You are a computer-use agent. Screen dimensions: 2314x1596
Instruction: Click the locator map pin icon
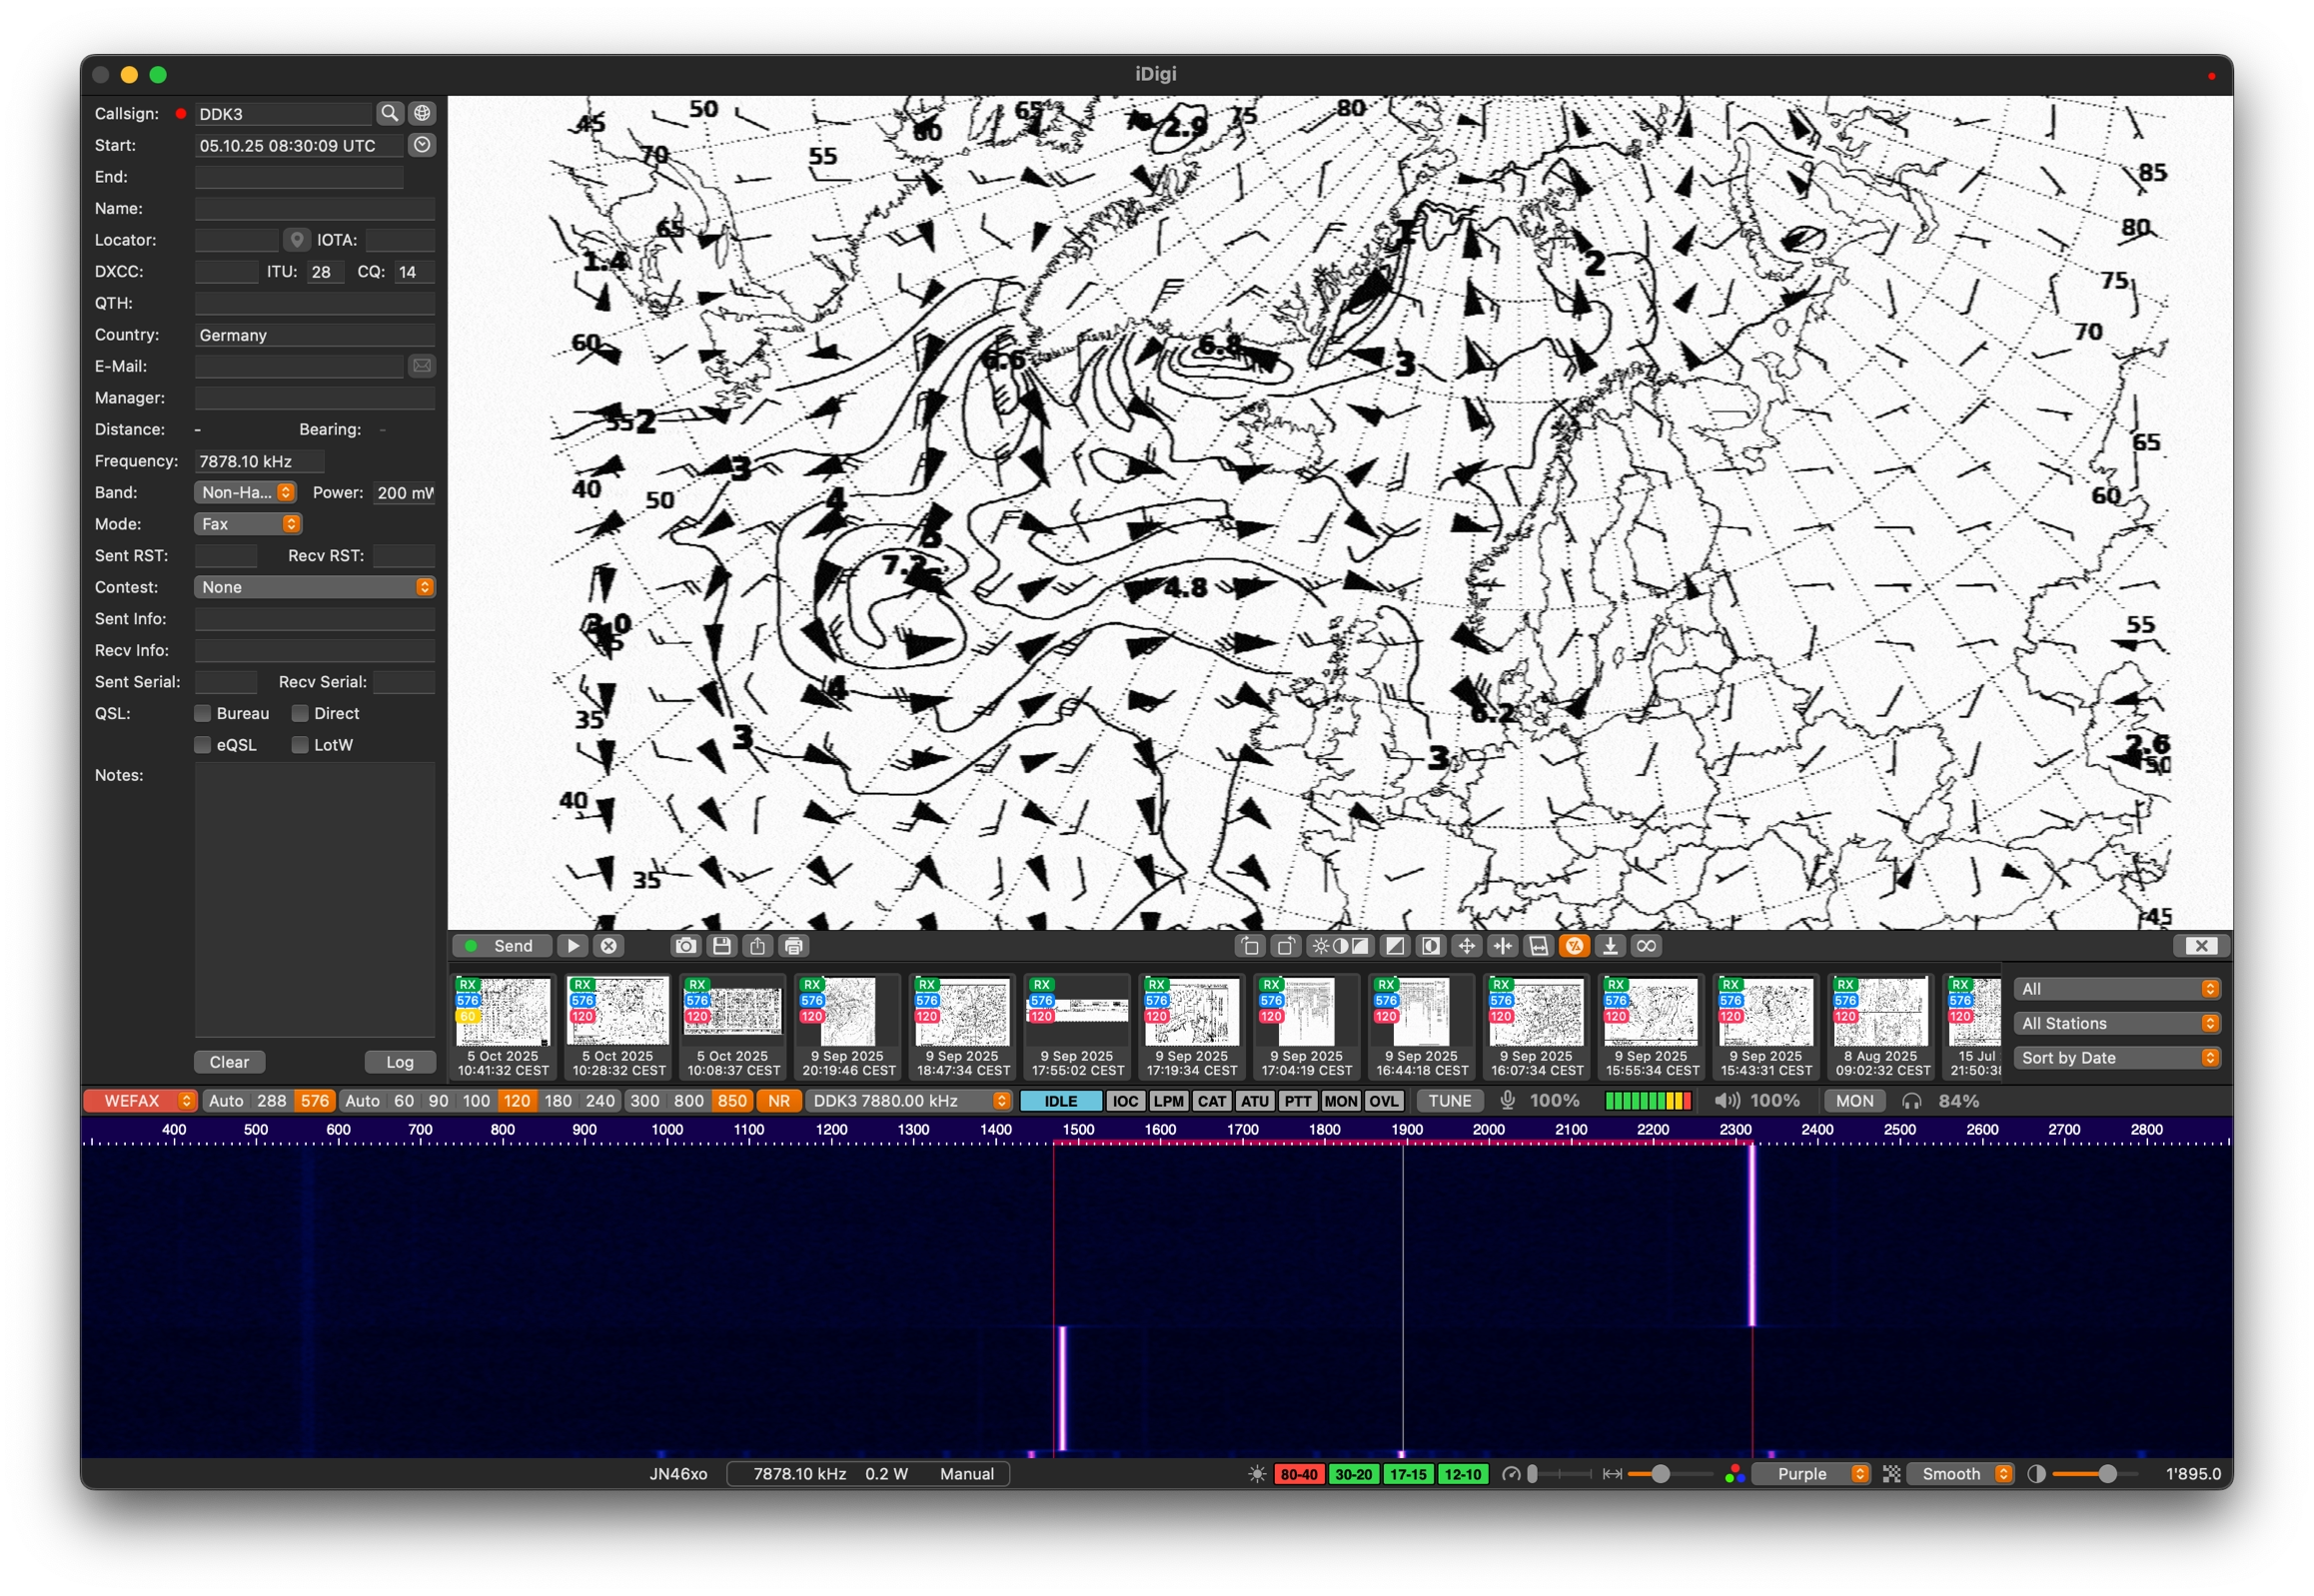tap(296, 240)
